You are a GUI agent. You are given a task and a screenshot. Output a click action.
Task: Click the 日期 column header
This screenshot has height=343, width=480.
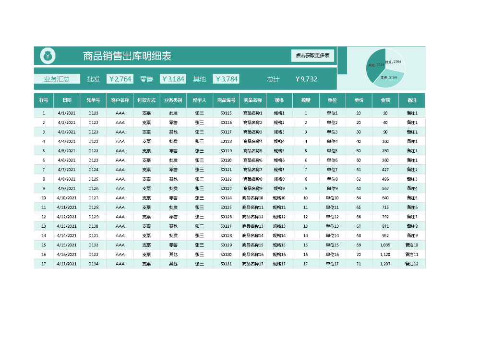[x=67, y=100]
